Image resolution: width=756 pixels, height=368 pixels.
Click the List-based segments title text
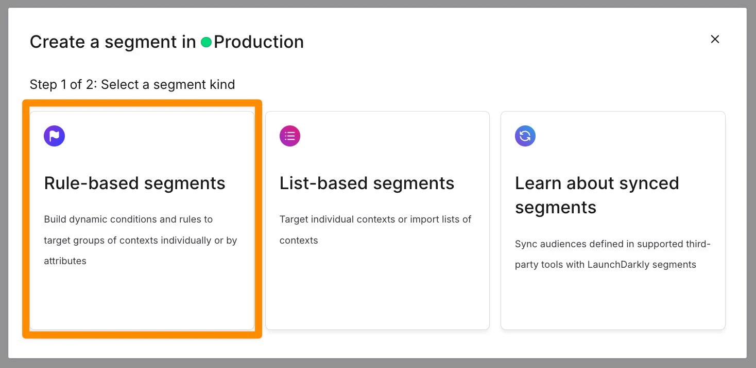click(x=367, y=183)
